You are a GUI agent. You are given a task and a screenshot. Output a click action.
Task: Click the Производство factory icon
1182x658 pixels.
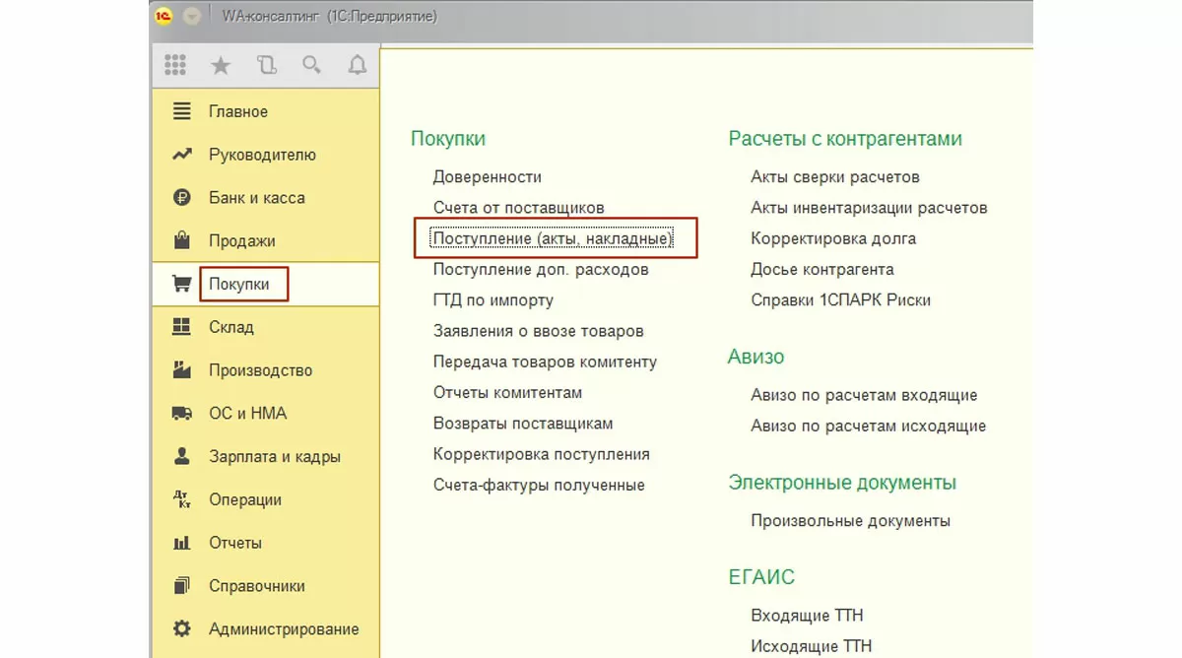pos(181,369)
